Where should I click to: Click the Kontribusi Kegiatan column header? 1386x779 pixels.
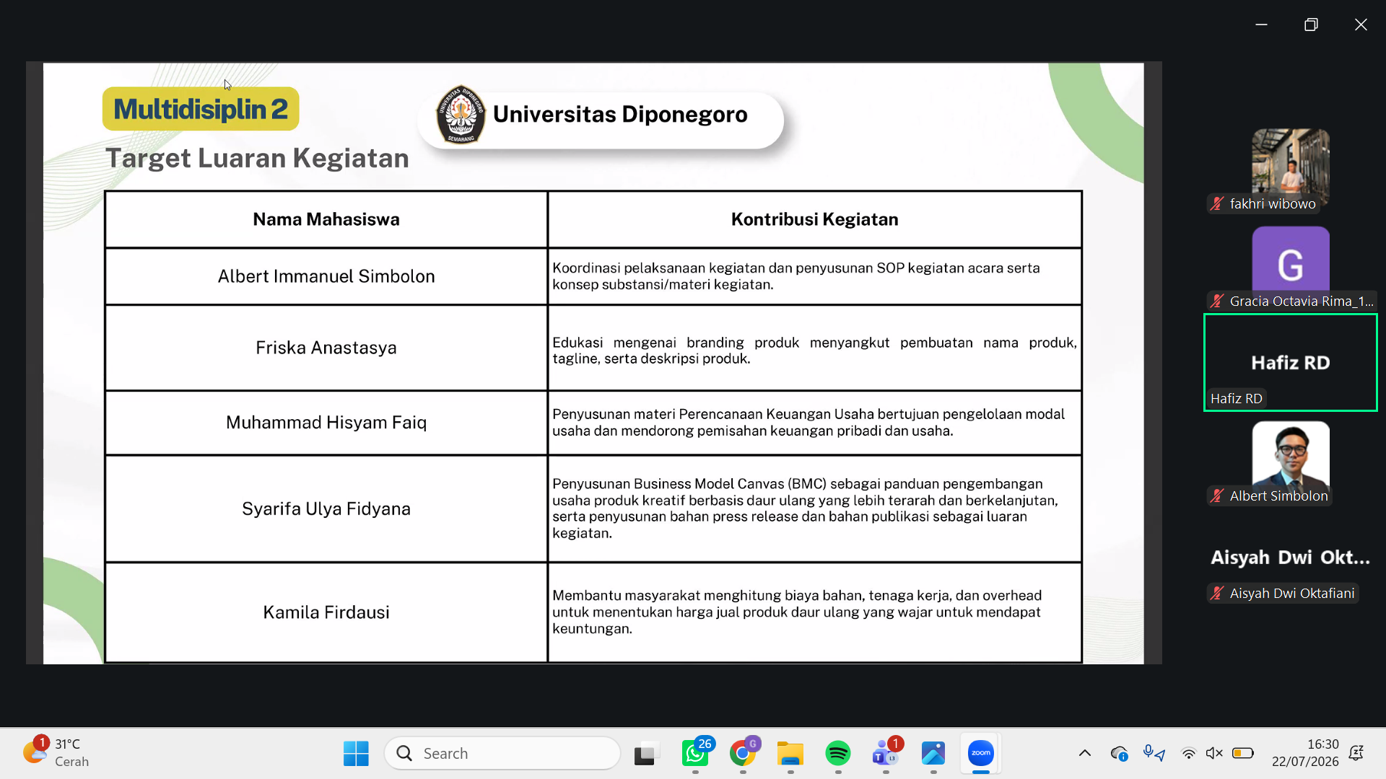coord(815,219)
